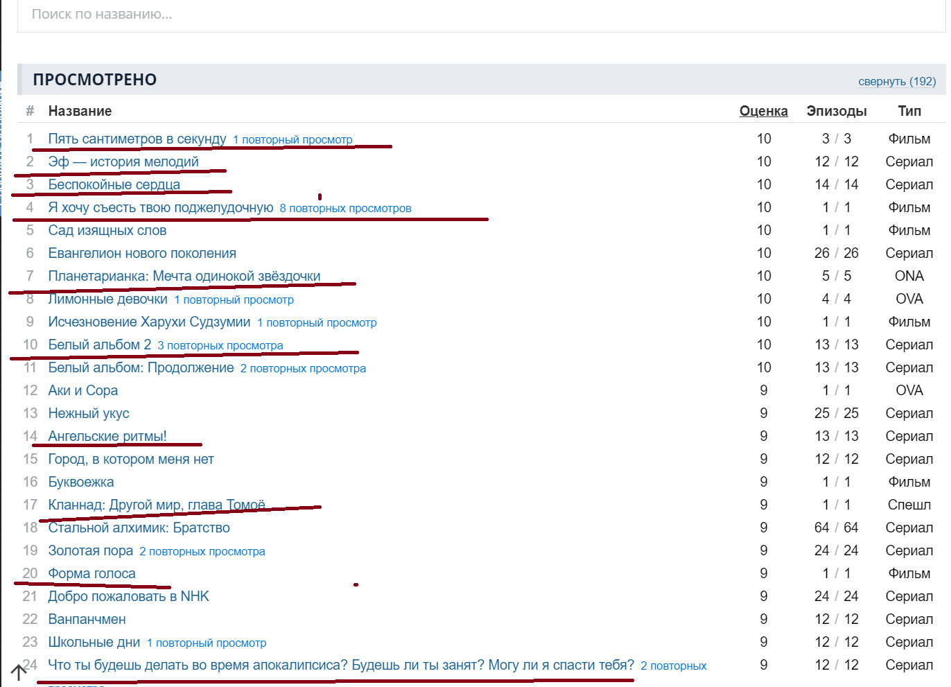Screen dimensions: 951x687
Task: Click 8 повторных просмотров label
Action: 345,208
